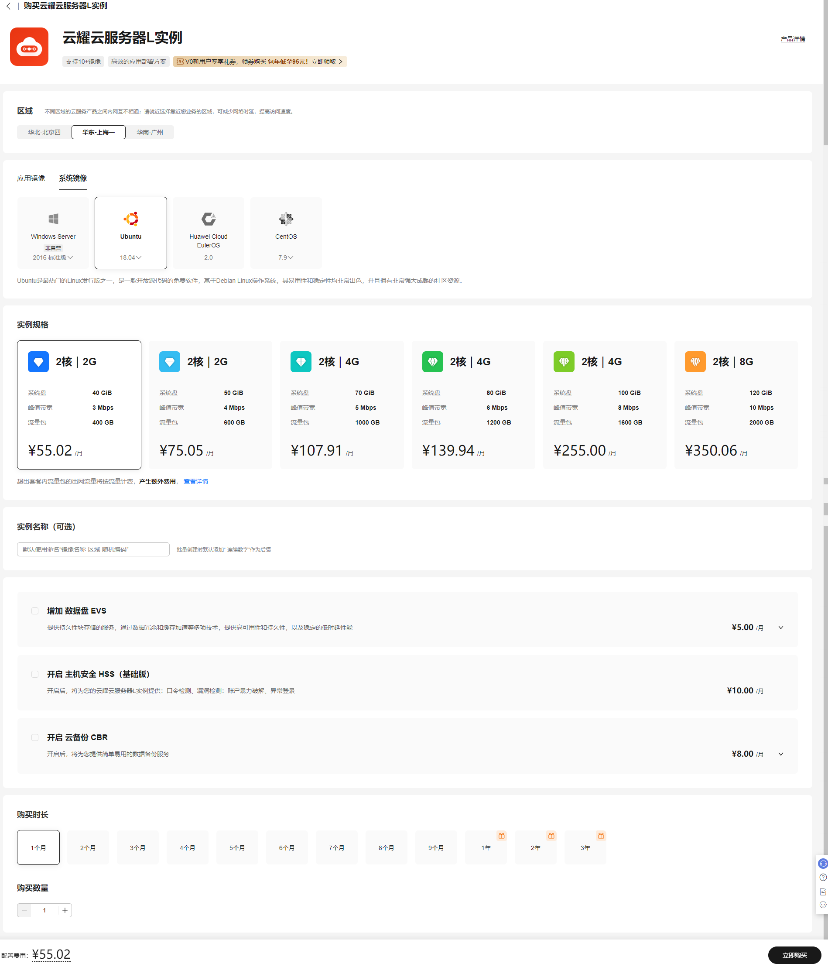Click the purchase quantity number field
Image resolution: width=828 pixels, height=967 pixels.
44,910
